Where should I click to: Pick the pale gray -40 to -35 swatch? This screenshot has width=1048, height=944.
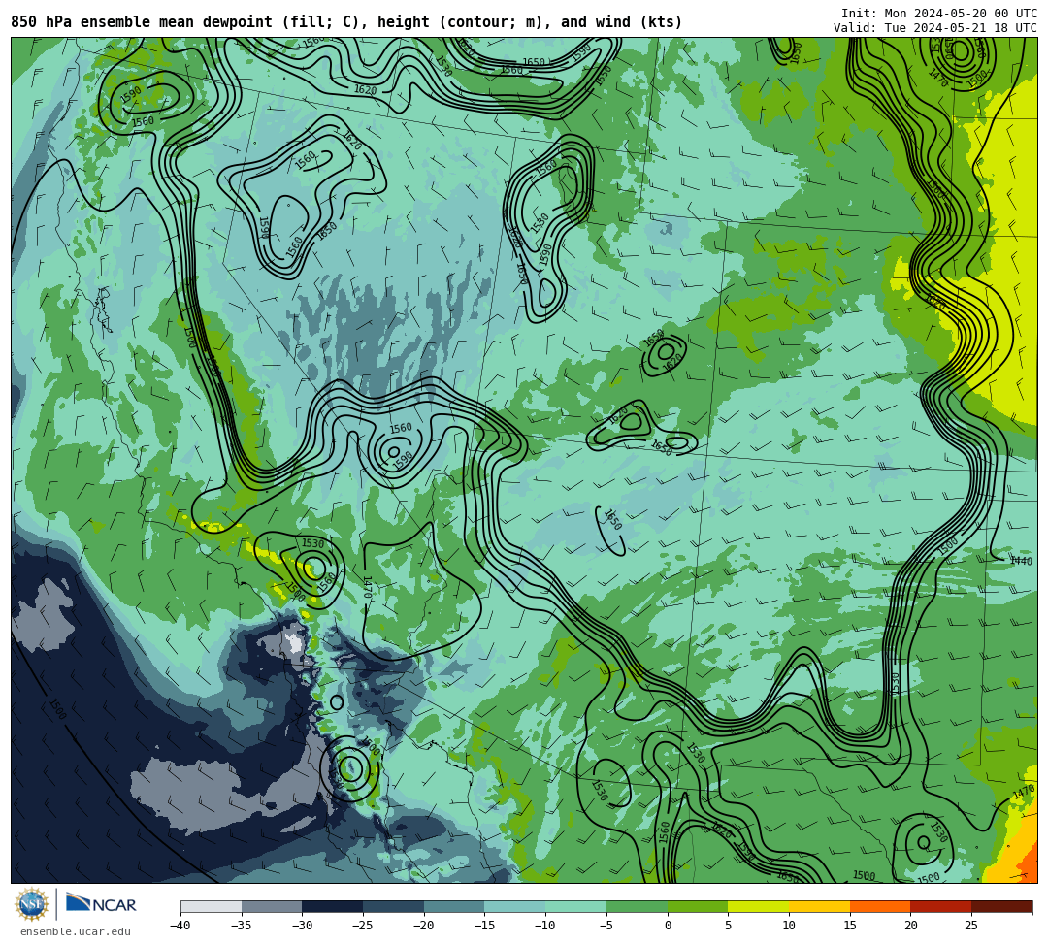coord(212,906)
